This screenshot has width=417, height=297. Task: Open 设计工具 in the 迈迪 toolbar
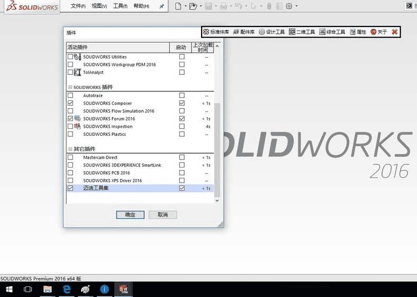271,32
